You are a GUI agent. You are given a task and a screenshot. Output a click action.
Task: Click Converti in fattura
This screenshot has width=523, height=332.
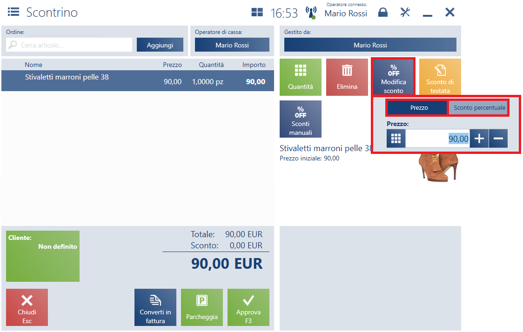(155, 307)
